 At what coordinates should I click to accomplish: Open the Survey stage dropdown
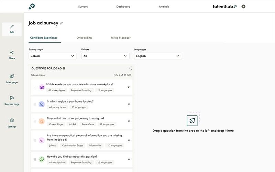(x=53, y=56)
